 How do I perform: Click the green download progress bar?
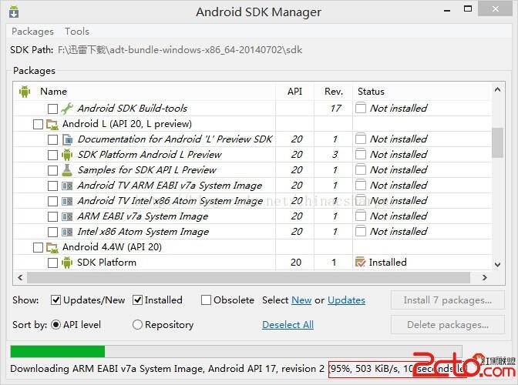point(58,351)
